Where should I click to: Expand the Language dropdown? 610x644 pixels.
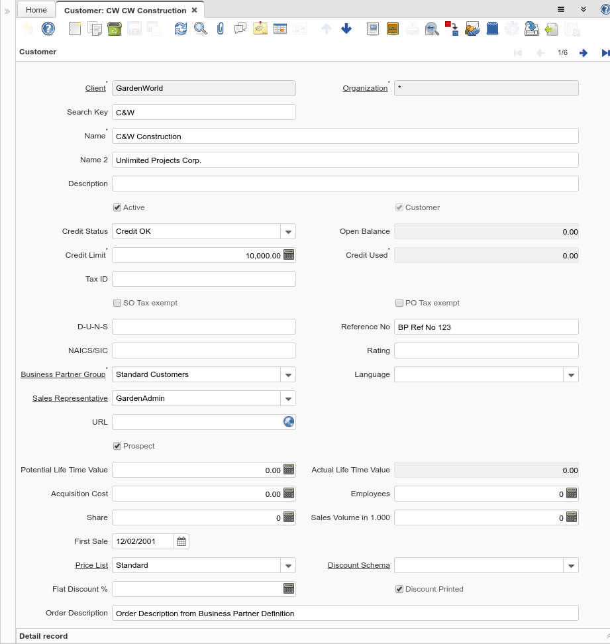pyautogui.click(x=571, y=374)
